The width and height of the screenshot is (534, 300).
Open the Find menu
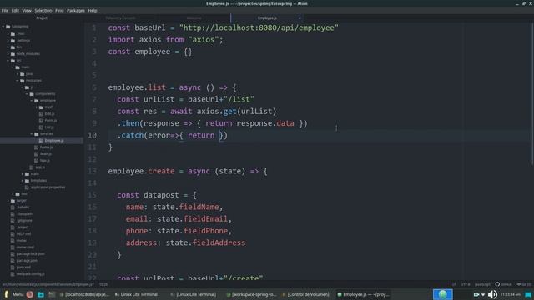59,11
